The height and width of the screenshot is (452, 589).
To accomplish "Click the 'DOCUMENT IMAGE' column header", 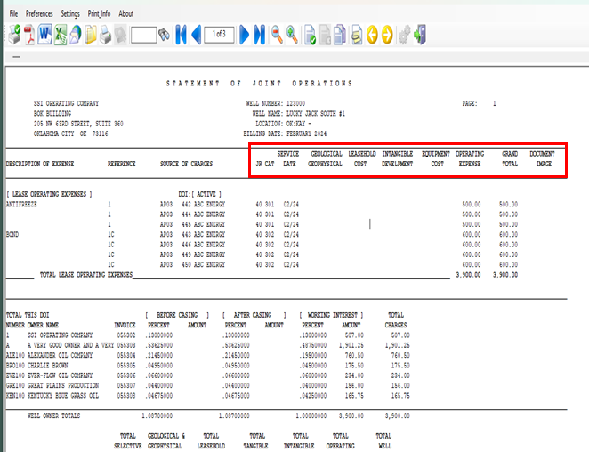I will tap(542, 158).
